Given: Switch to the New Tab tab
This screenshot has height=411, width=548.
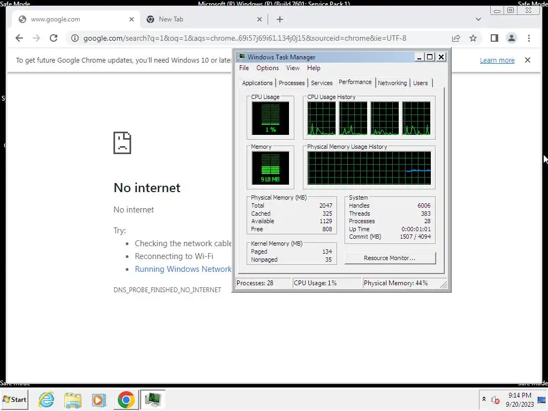Looking at the screenshot, I should coord(204,19).
